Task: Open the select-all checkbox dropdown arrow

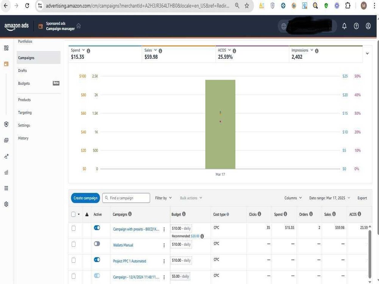Action: click(79, 214)
